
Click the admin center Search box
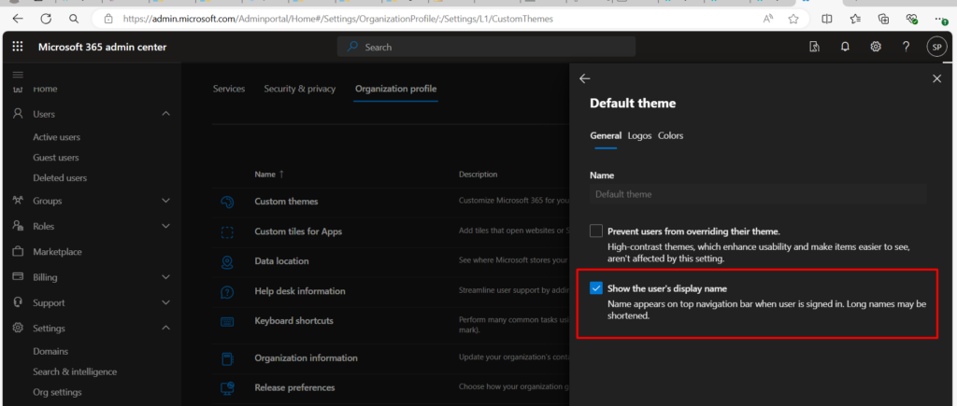coord(486,47)
